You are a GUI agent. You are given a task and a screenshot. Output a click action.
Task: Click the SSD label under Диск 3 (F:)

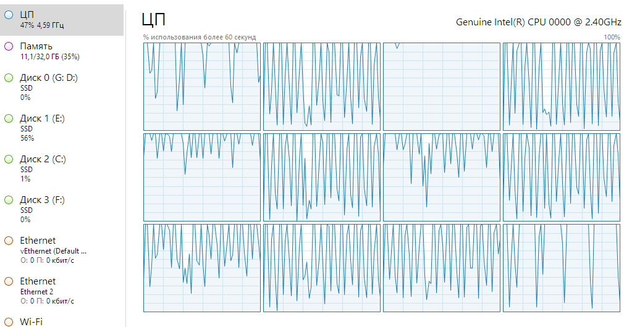(x=27, y=210)
